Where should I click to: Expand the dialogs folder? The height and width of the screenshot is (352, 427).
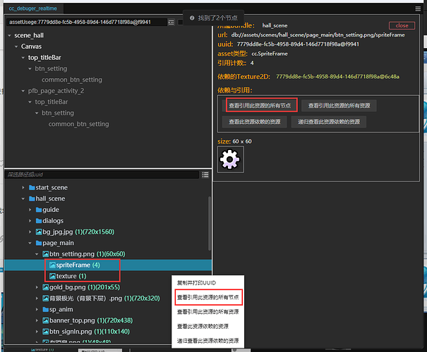[x=30, y=221]
